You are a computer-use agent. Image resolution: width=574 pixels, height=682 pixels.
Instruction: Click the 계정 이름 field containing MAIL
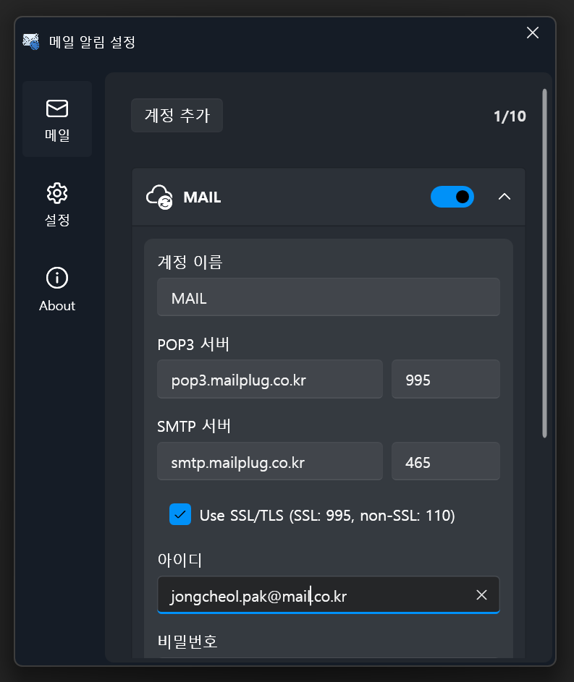click(328, 297)
